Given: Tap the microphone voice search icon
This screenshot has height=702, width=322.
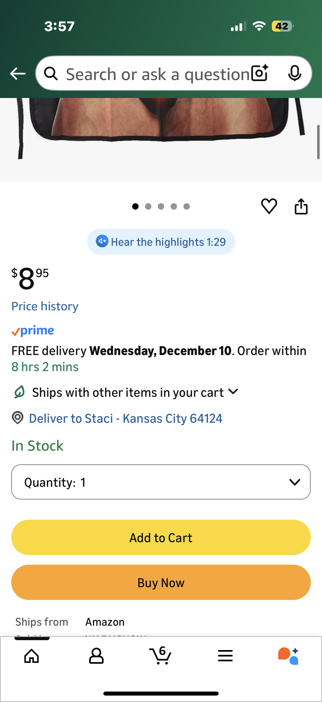Looking at the screenshot, I should tap(294, 73).
